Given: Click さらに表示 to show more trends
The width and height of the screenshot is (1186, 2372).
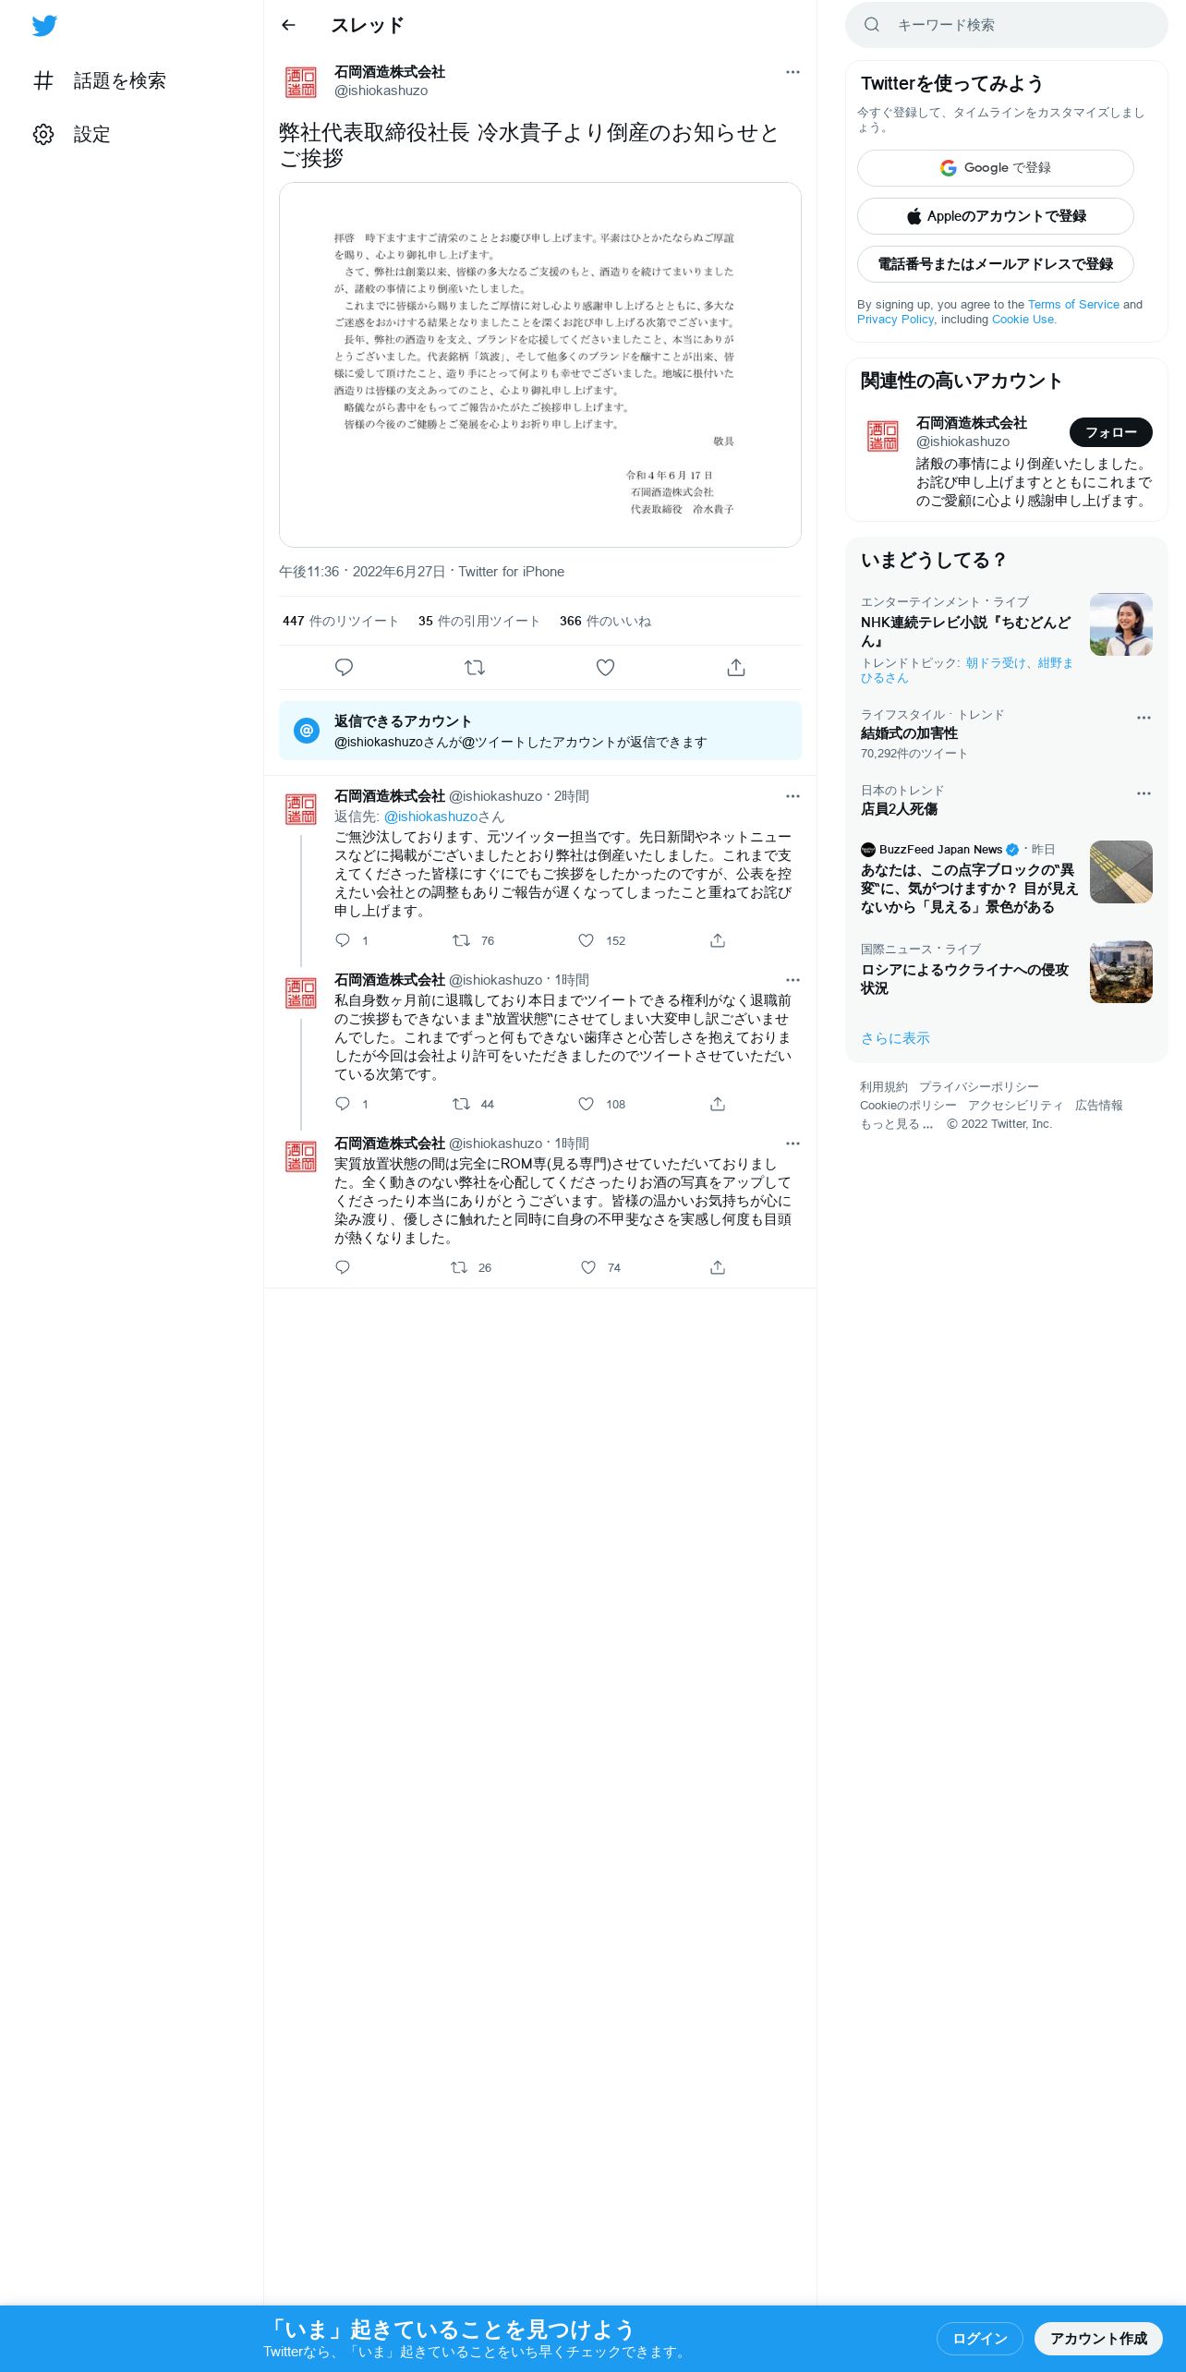Looking at the screenshot, I should (x=895, y=1038).
